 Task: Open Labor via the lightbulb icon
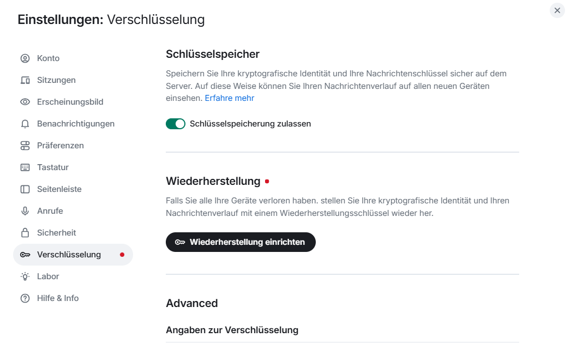pyautogui.click(x=25, y=276)
